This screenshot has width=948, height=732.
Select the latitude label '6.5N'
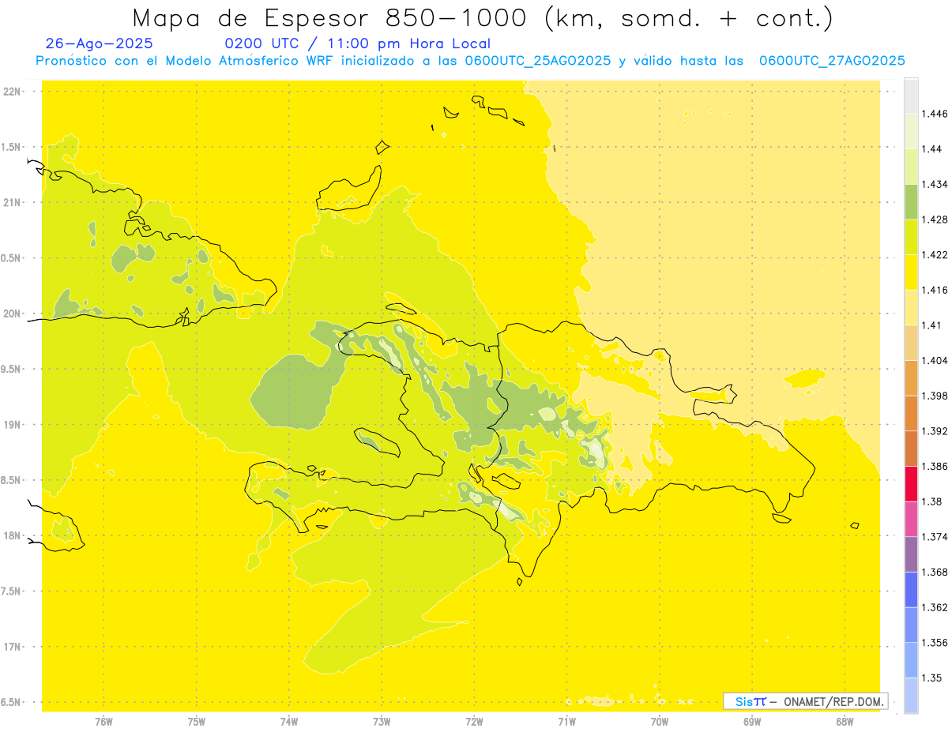click(10, 702)
